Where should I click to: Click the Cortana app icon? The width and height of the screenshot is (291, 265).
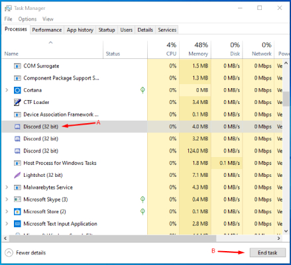tap(17, 90)
